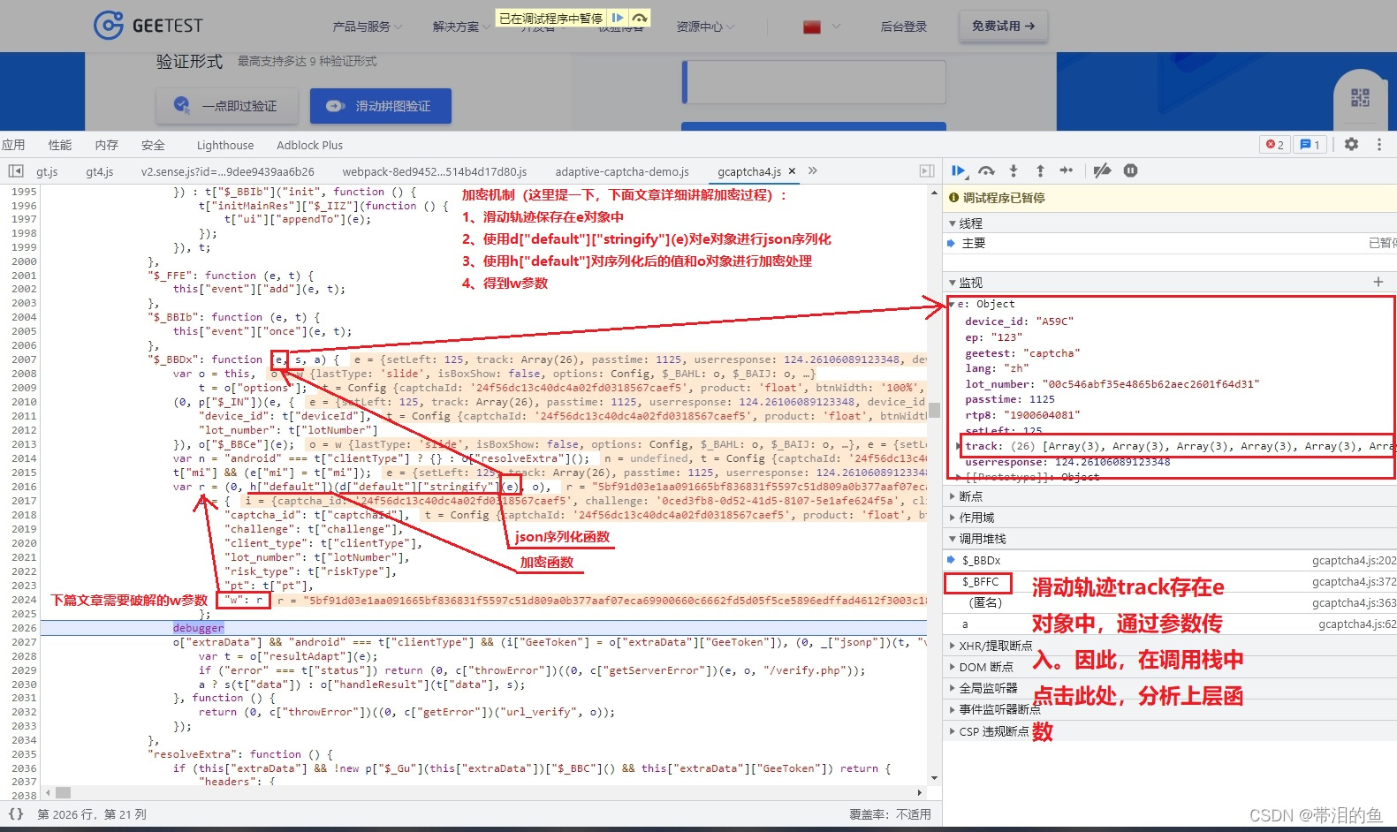This screenshot has width=1397, height=832.
Task: Collapse the e: Object watch entry
Action: pyautogui.click(x=952, y=304)
